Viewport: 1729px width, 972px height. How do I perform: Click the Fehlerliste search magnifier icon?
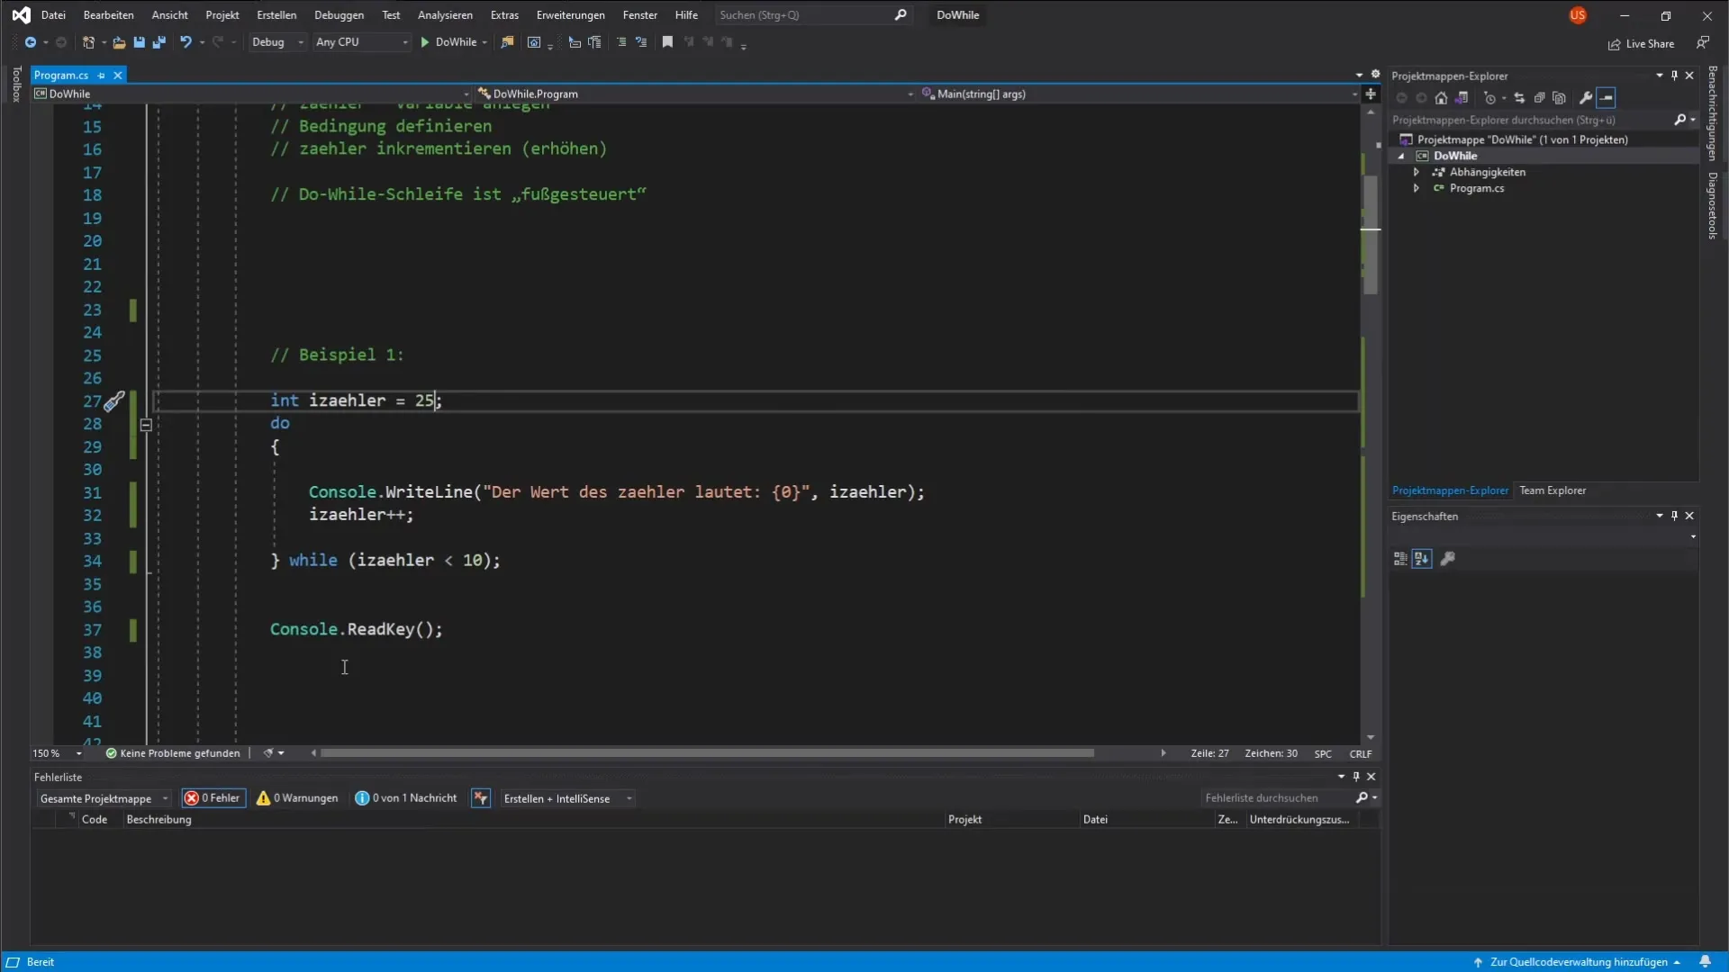(x=1362, y=798)
